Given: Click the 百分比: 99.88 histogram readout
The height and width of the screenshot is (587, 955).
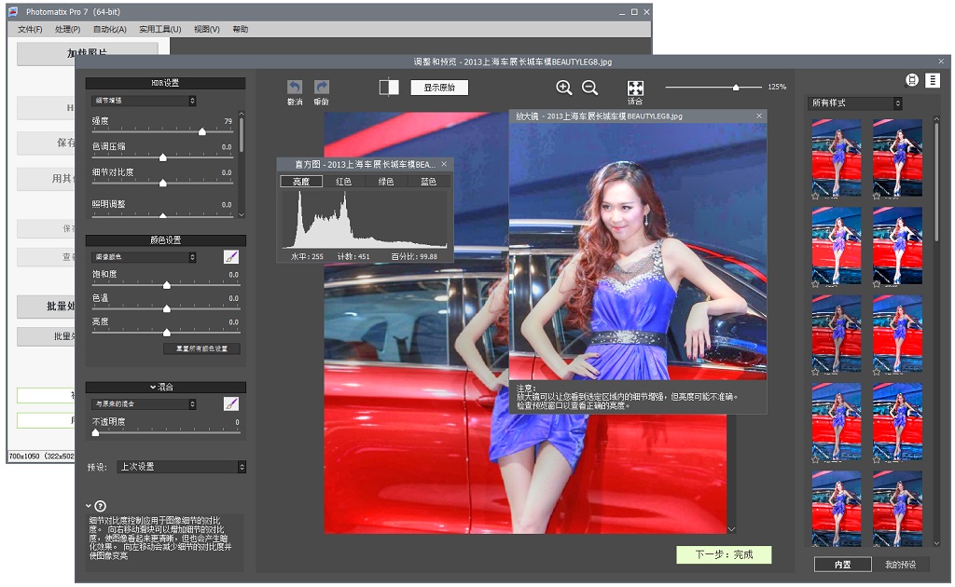Looking at the screenshot, I should tap(414, 257).
